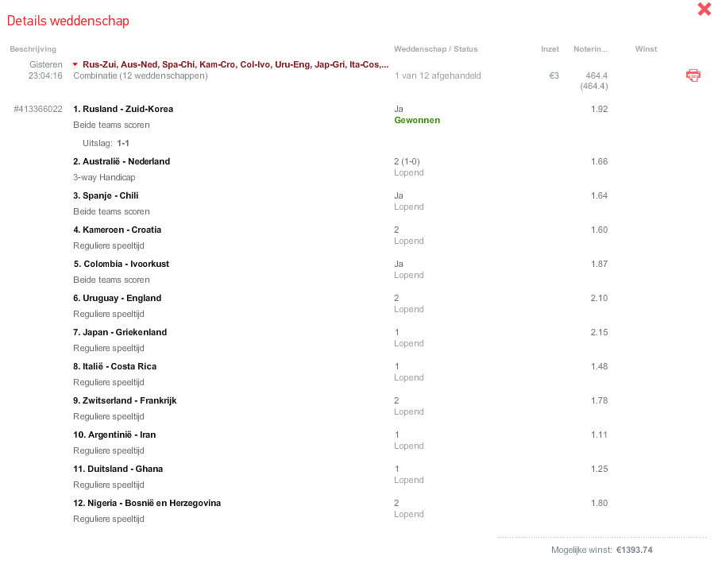
Task: Select Kameroen - Croatia bet line
Action: click(118, 230)
